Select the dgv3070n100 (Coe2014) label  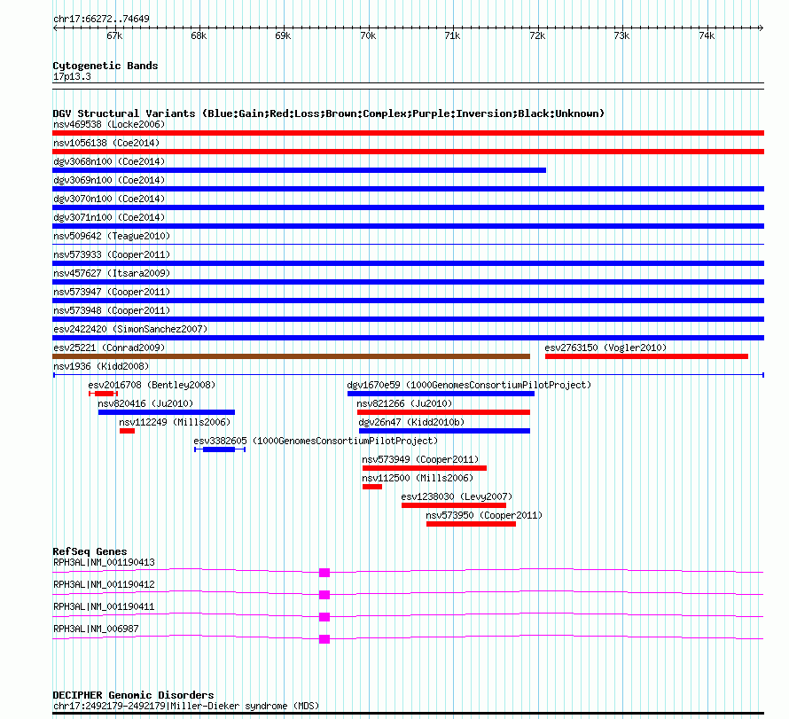click(x=109, y=199)
